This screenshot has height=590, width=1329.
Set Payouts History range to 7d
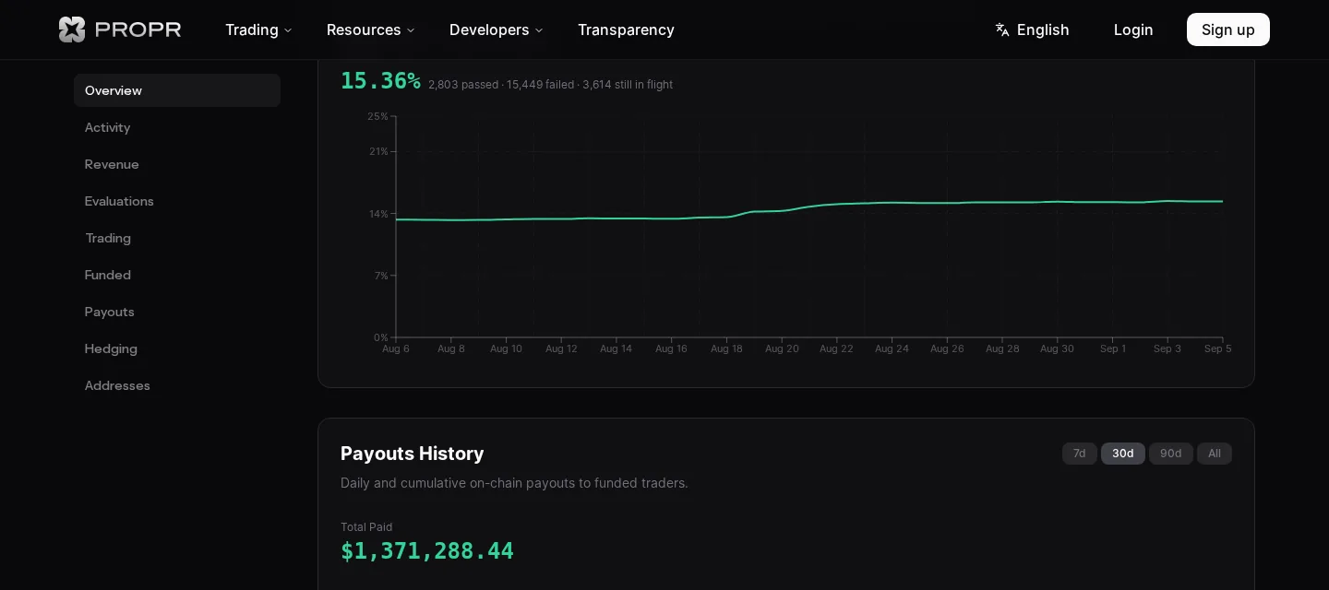[x=1080, y=454]
